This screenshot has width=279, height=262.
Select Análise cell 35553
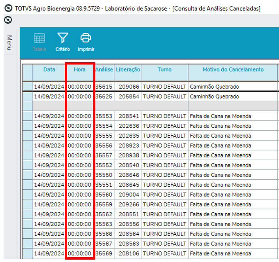(104, 116)
